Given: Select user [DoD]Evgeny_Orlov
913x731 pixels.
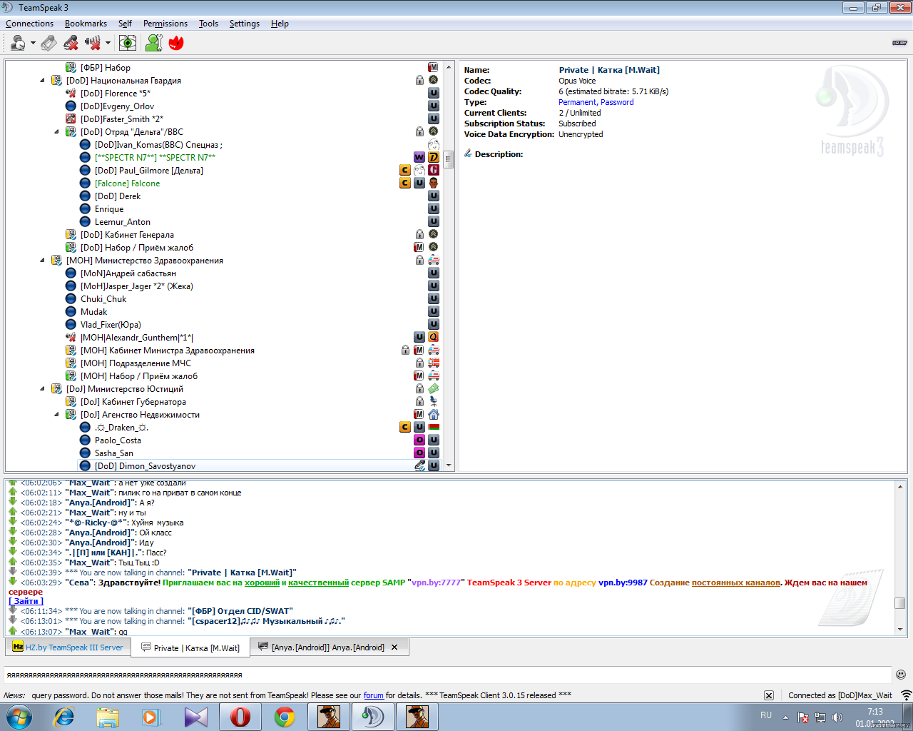Looking at the screenshot, I should click(x=117, y=106).
